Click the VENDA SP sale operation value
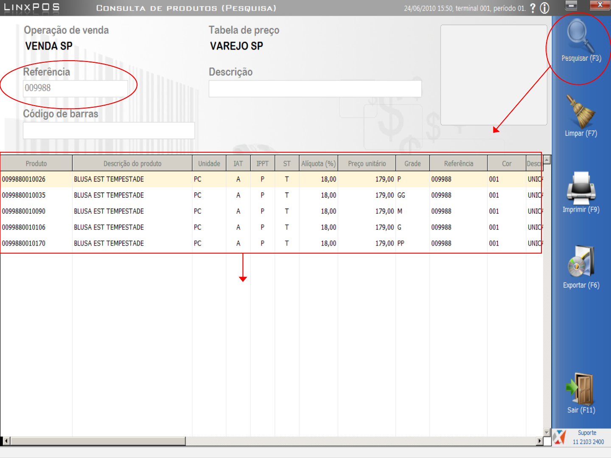Image resolution: width=611 pixels, height=458 pixels. tap(49, 46)
